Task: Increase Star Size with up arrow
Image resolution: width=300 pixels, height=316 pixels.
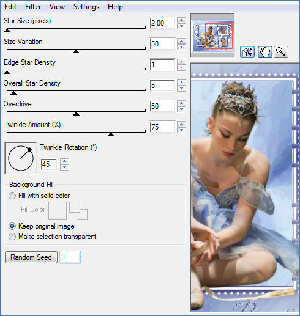Action: 181,20
